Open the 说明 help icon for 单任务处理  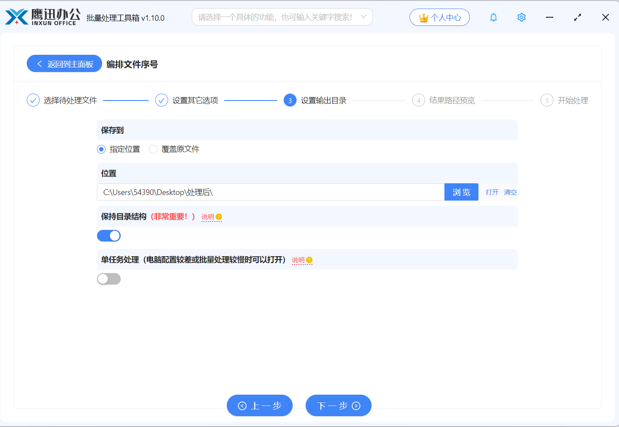310,260
